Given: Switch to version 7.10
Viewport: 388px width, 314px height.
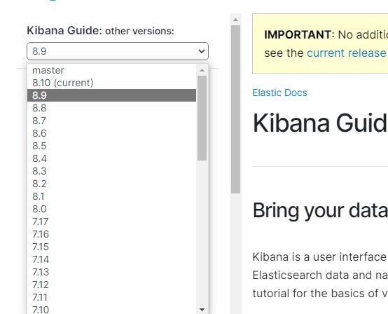Looking at the screenshot, I should 111,310.
